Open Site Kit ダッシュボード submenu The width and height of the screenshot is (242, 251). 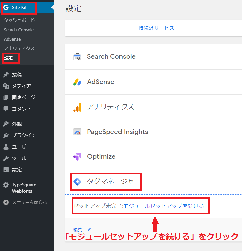[19, 20]
